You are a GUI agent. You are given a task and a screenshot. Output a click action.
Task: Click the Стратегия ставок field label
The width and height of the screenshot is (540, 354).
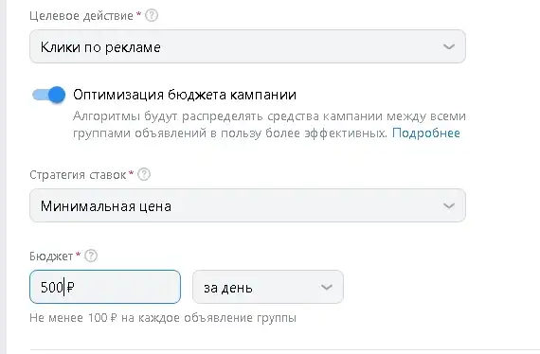tap(78, 175)
